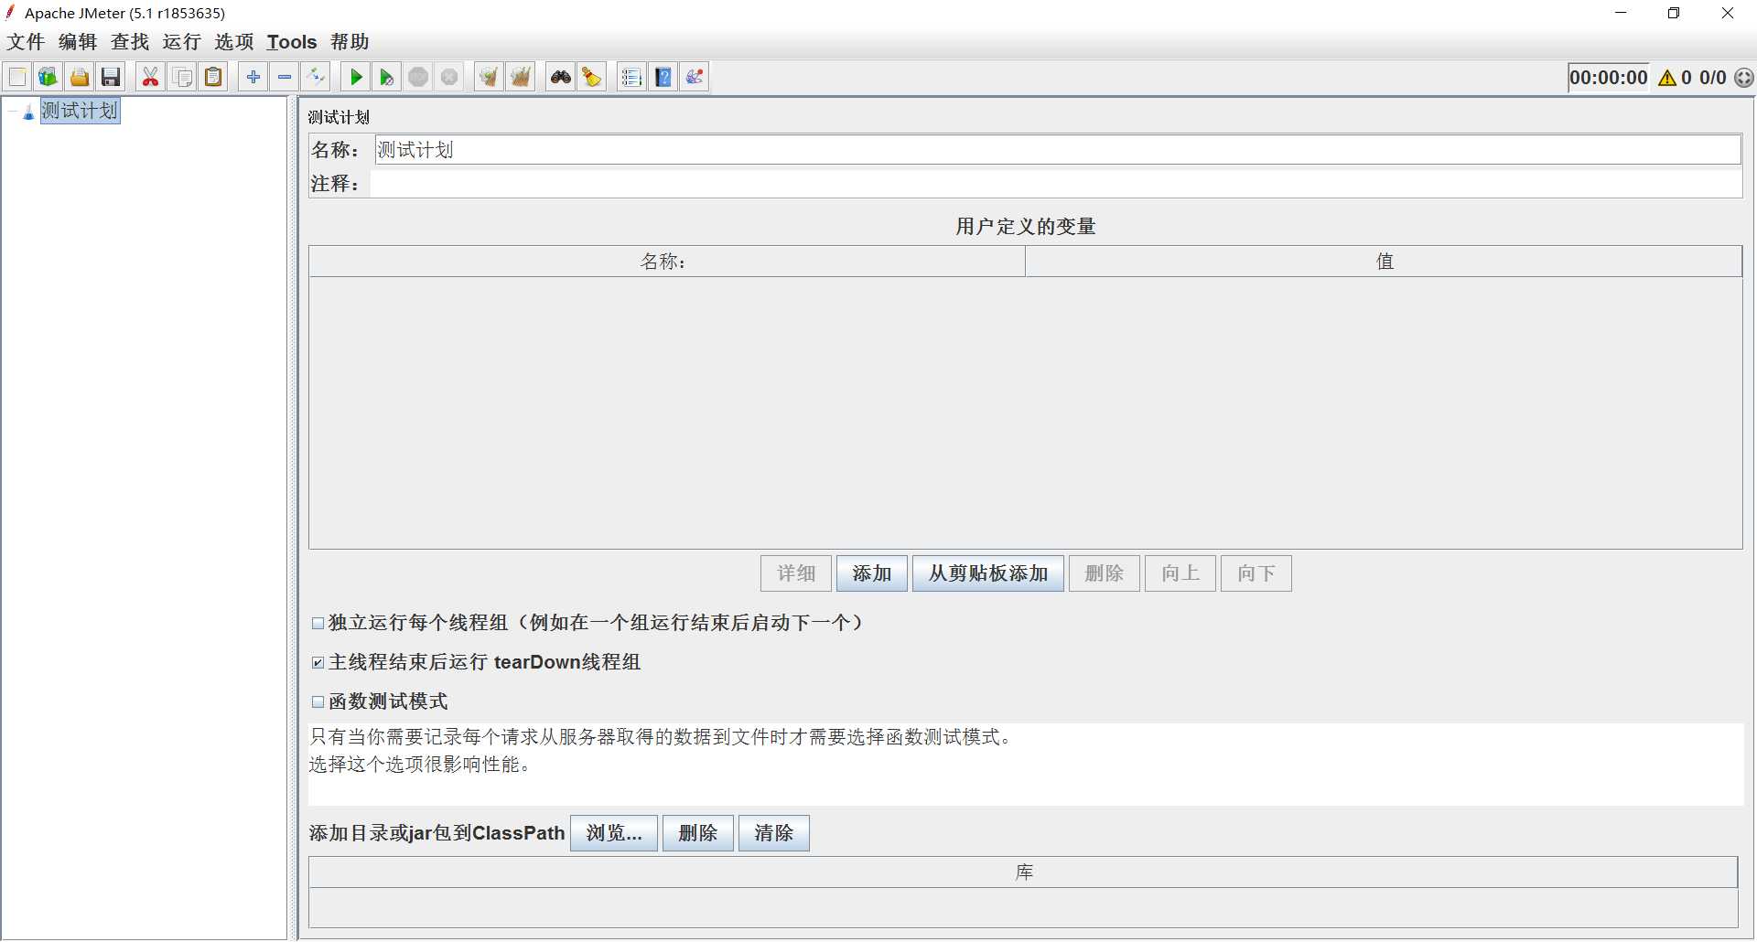Click the Cut scissors icon
Image resolution: width=1757 pixels, height=942 pixels.
[151, 78]
